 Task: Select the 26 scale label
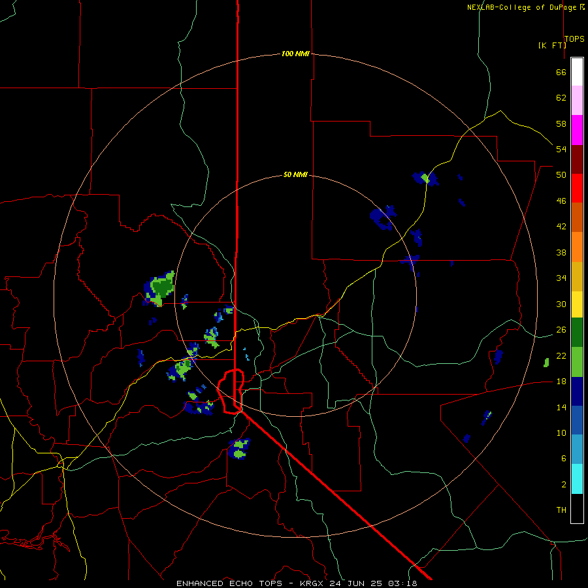(561, 330)
